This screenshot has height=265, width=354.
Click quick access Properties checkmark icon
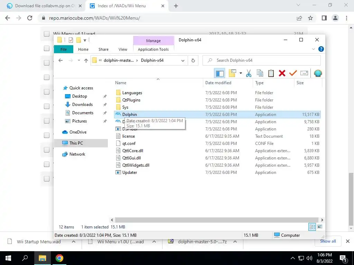click(x=71, y=40)
